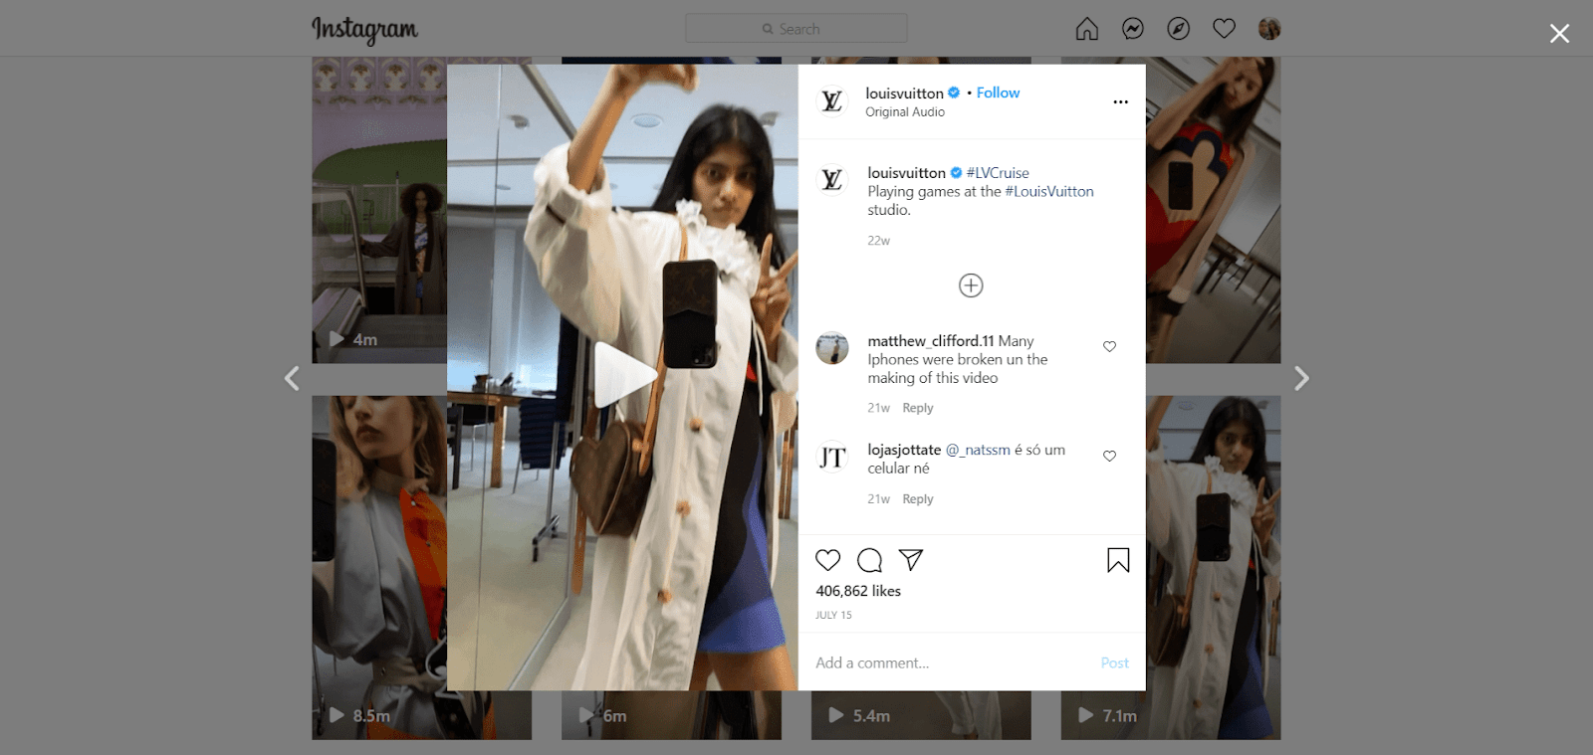The width and height of the screenshot is (1593, 755).
Task: Open the background video thumbnail with 8.5m views
Action: pos(379,567)
